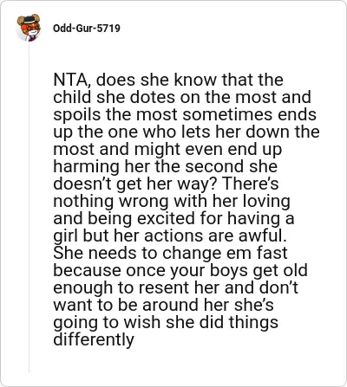Click the line "and being excited for having a"

coord(173,218)
